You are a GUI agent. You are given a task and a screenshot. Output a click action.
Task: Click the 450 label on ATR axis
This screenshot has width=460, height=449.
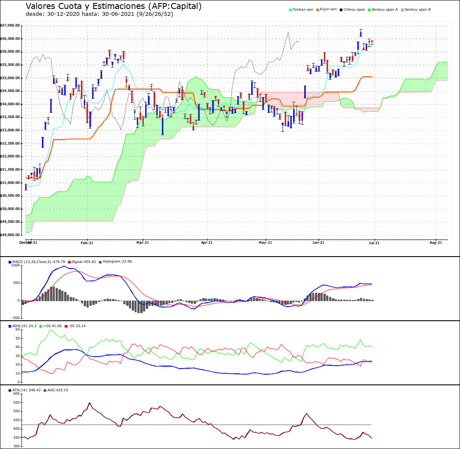tap(17, 420)
